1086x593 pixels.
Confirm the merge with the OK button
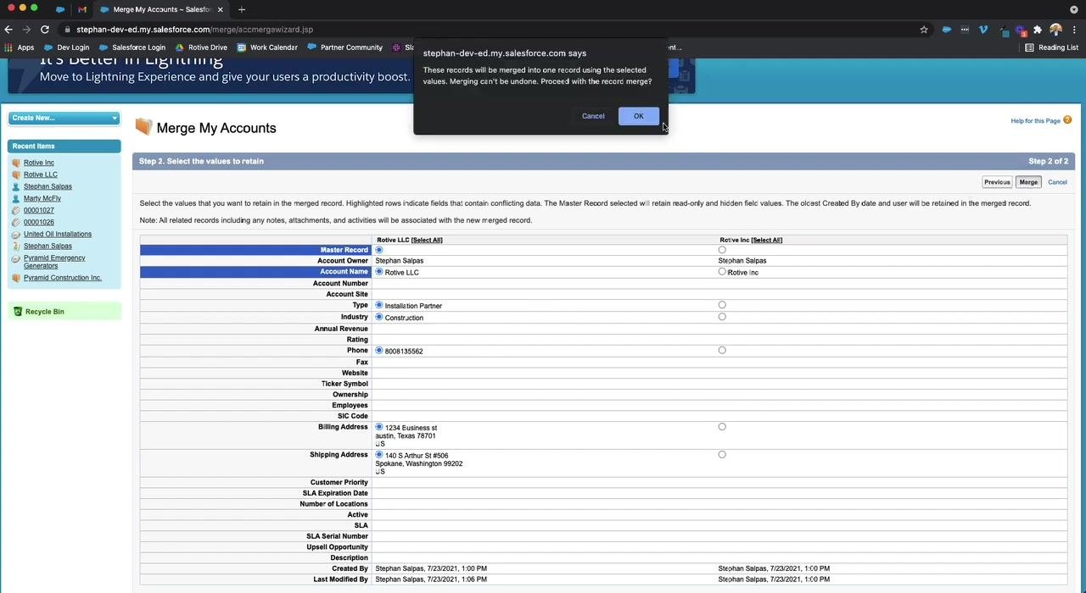click(x=638, y=116)
